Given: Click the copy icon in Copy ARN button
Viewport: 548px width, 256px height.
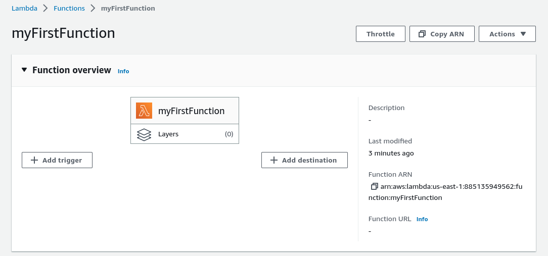Looking at the screenshot, I should tap(422, 34).
